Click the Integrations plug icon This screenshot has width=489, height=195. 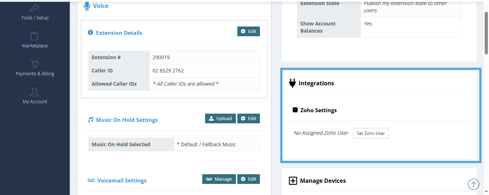[x=292, y=83]
